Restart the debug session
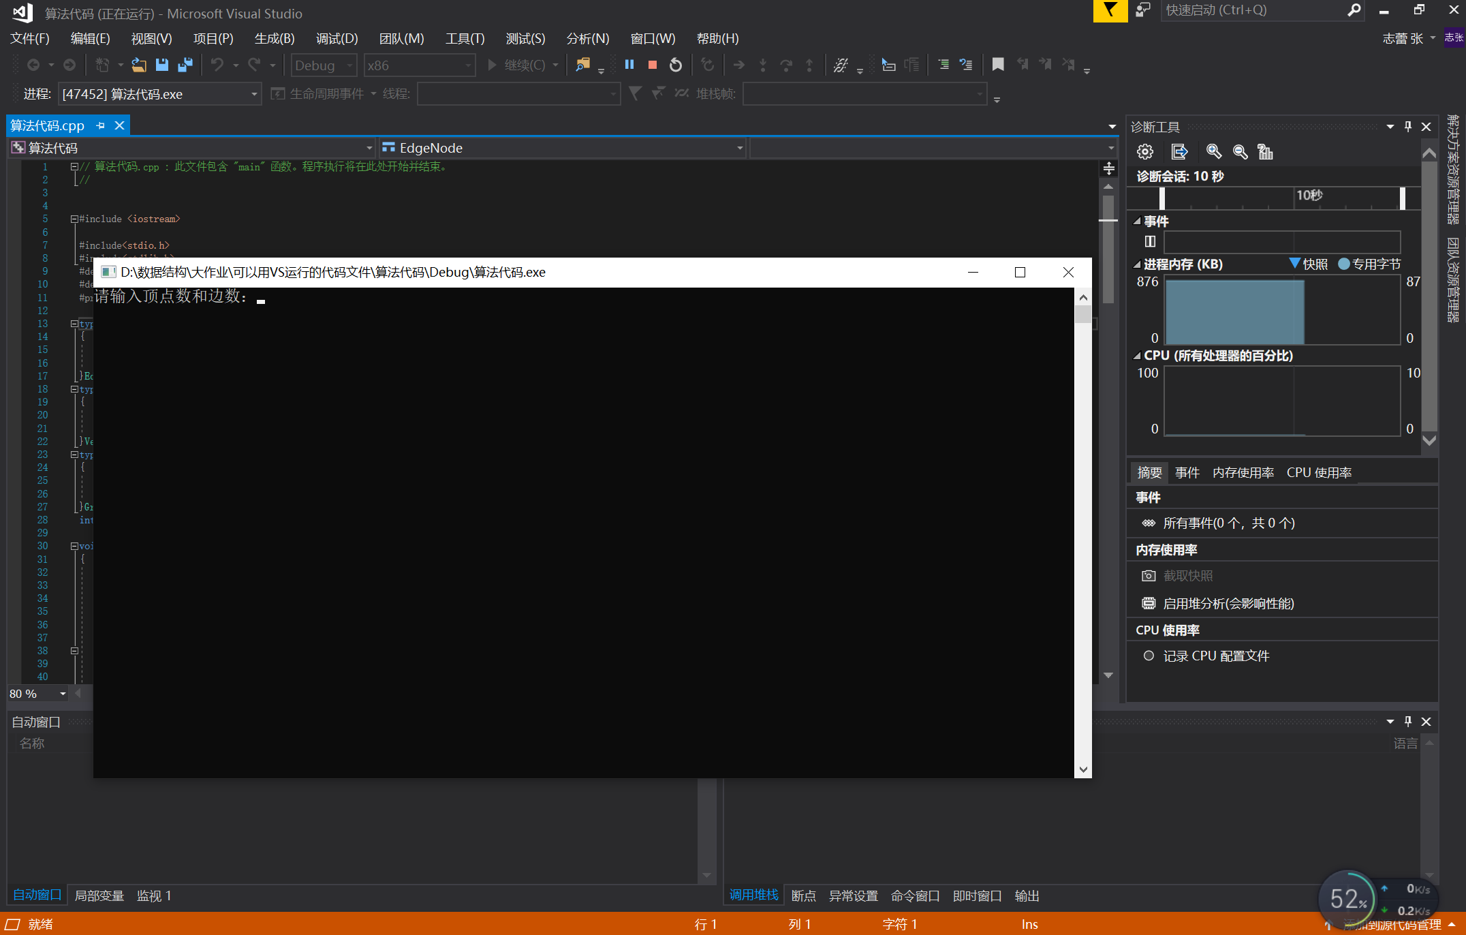Image resolution: width=1466 pixels, height=935 pixels. (x=675, y=65)
